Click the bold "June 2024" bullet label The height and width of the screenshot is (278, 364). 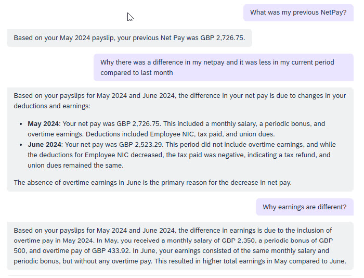coord(44,144)
